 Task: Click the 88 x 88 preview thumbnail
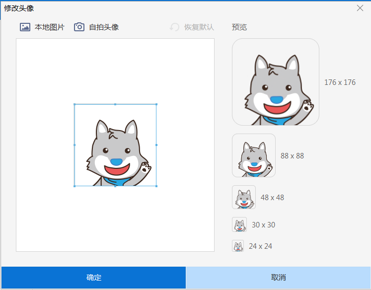(x=254, y=155)
